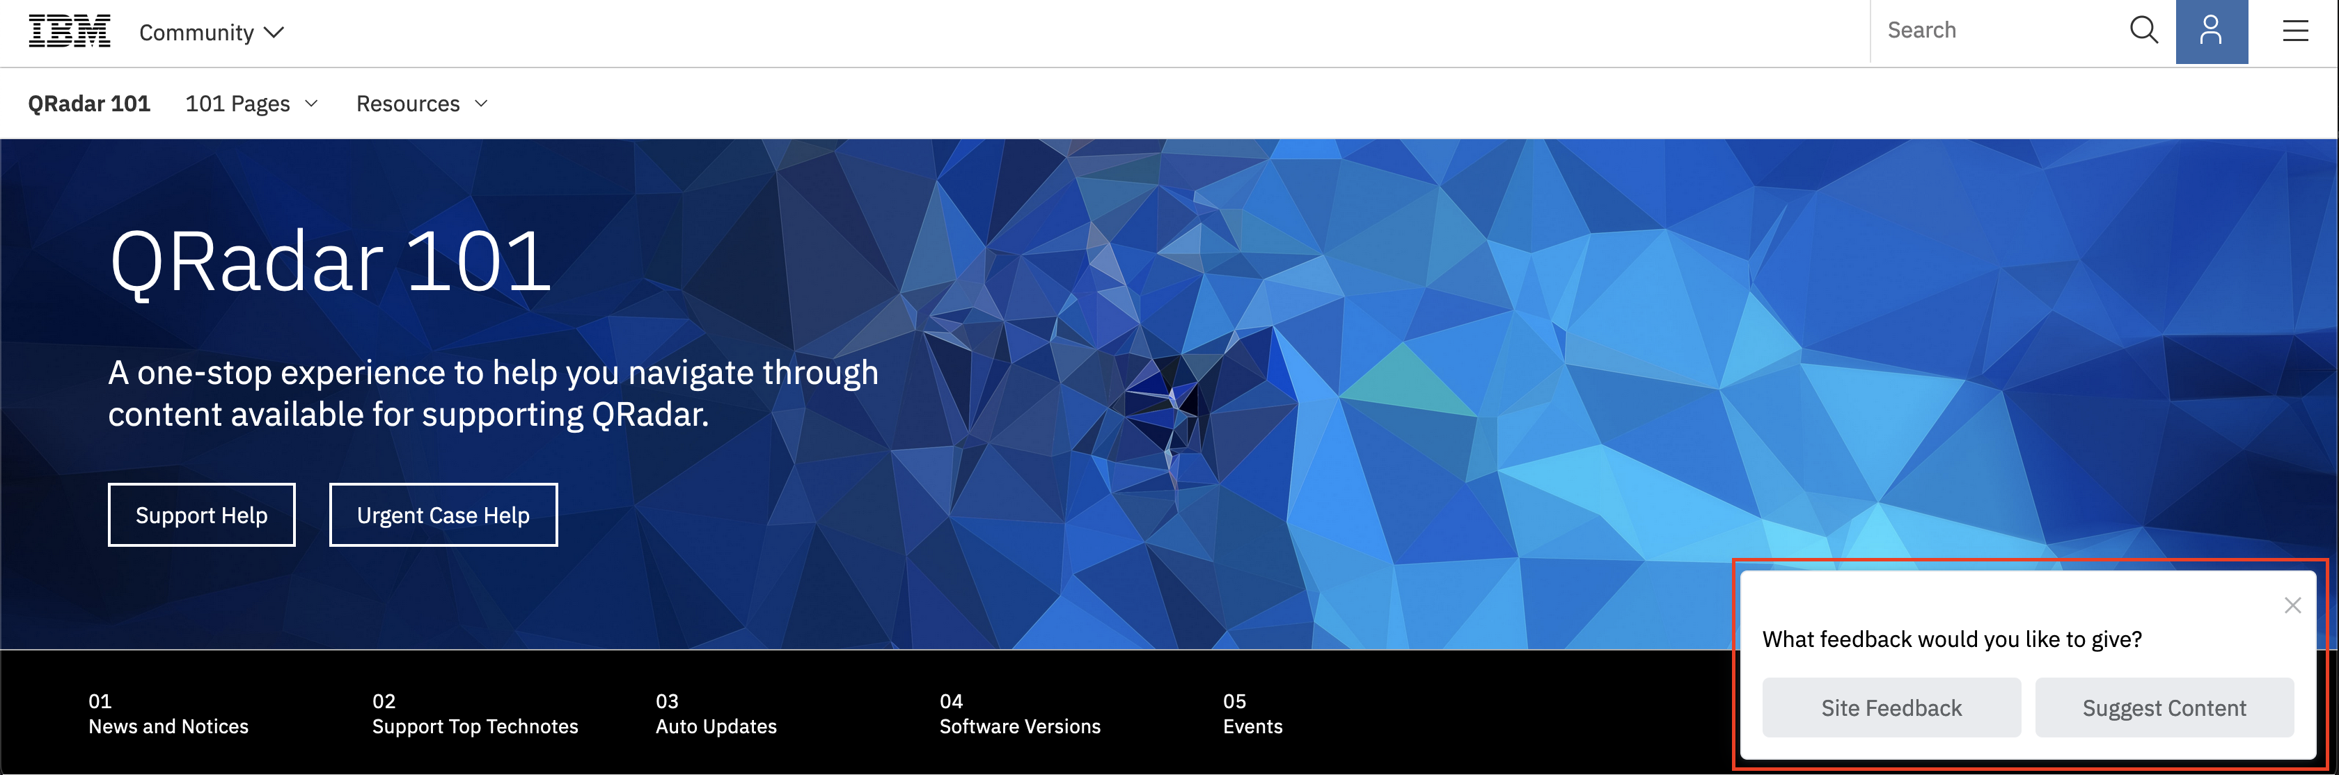Open the user profile icon

click(x=2211, y=31)
